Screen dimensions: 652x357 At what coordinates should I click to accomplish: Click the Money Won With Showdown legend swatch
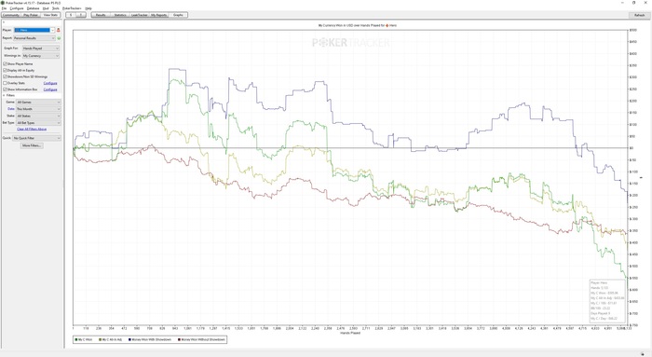point(129,339)
